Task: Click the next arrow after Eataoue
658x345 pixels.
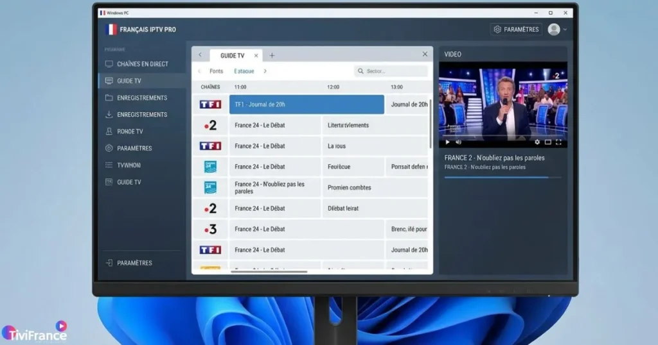Action: click(265, 71)
